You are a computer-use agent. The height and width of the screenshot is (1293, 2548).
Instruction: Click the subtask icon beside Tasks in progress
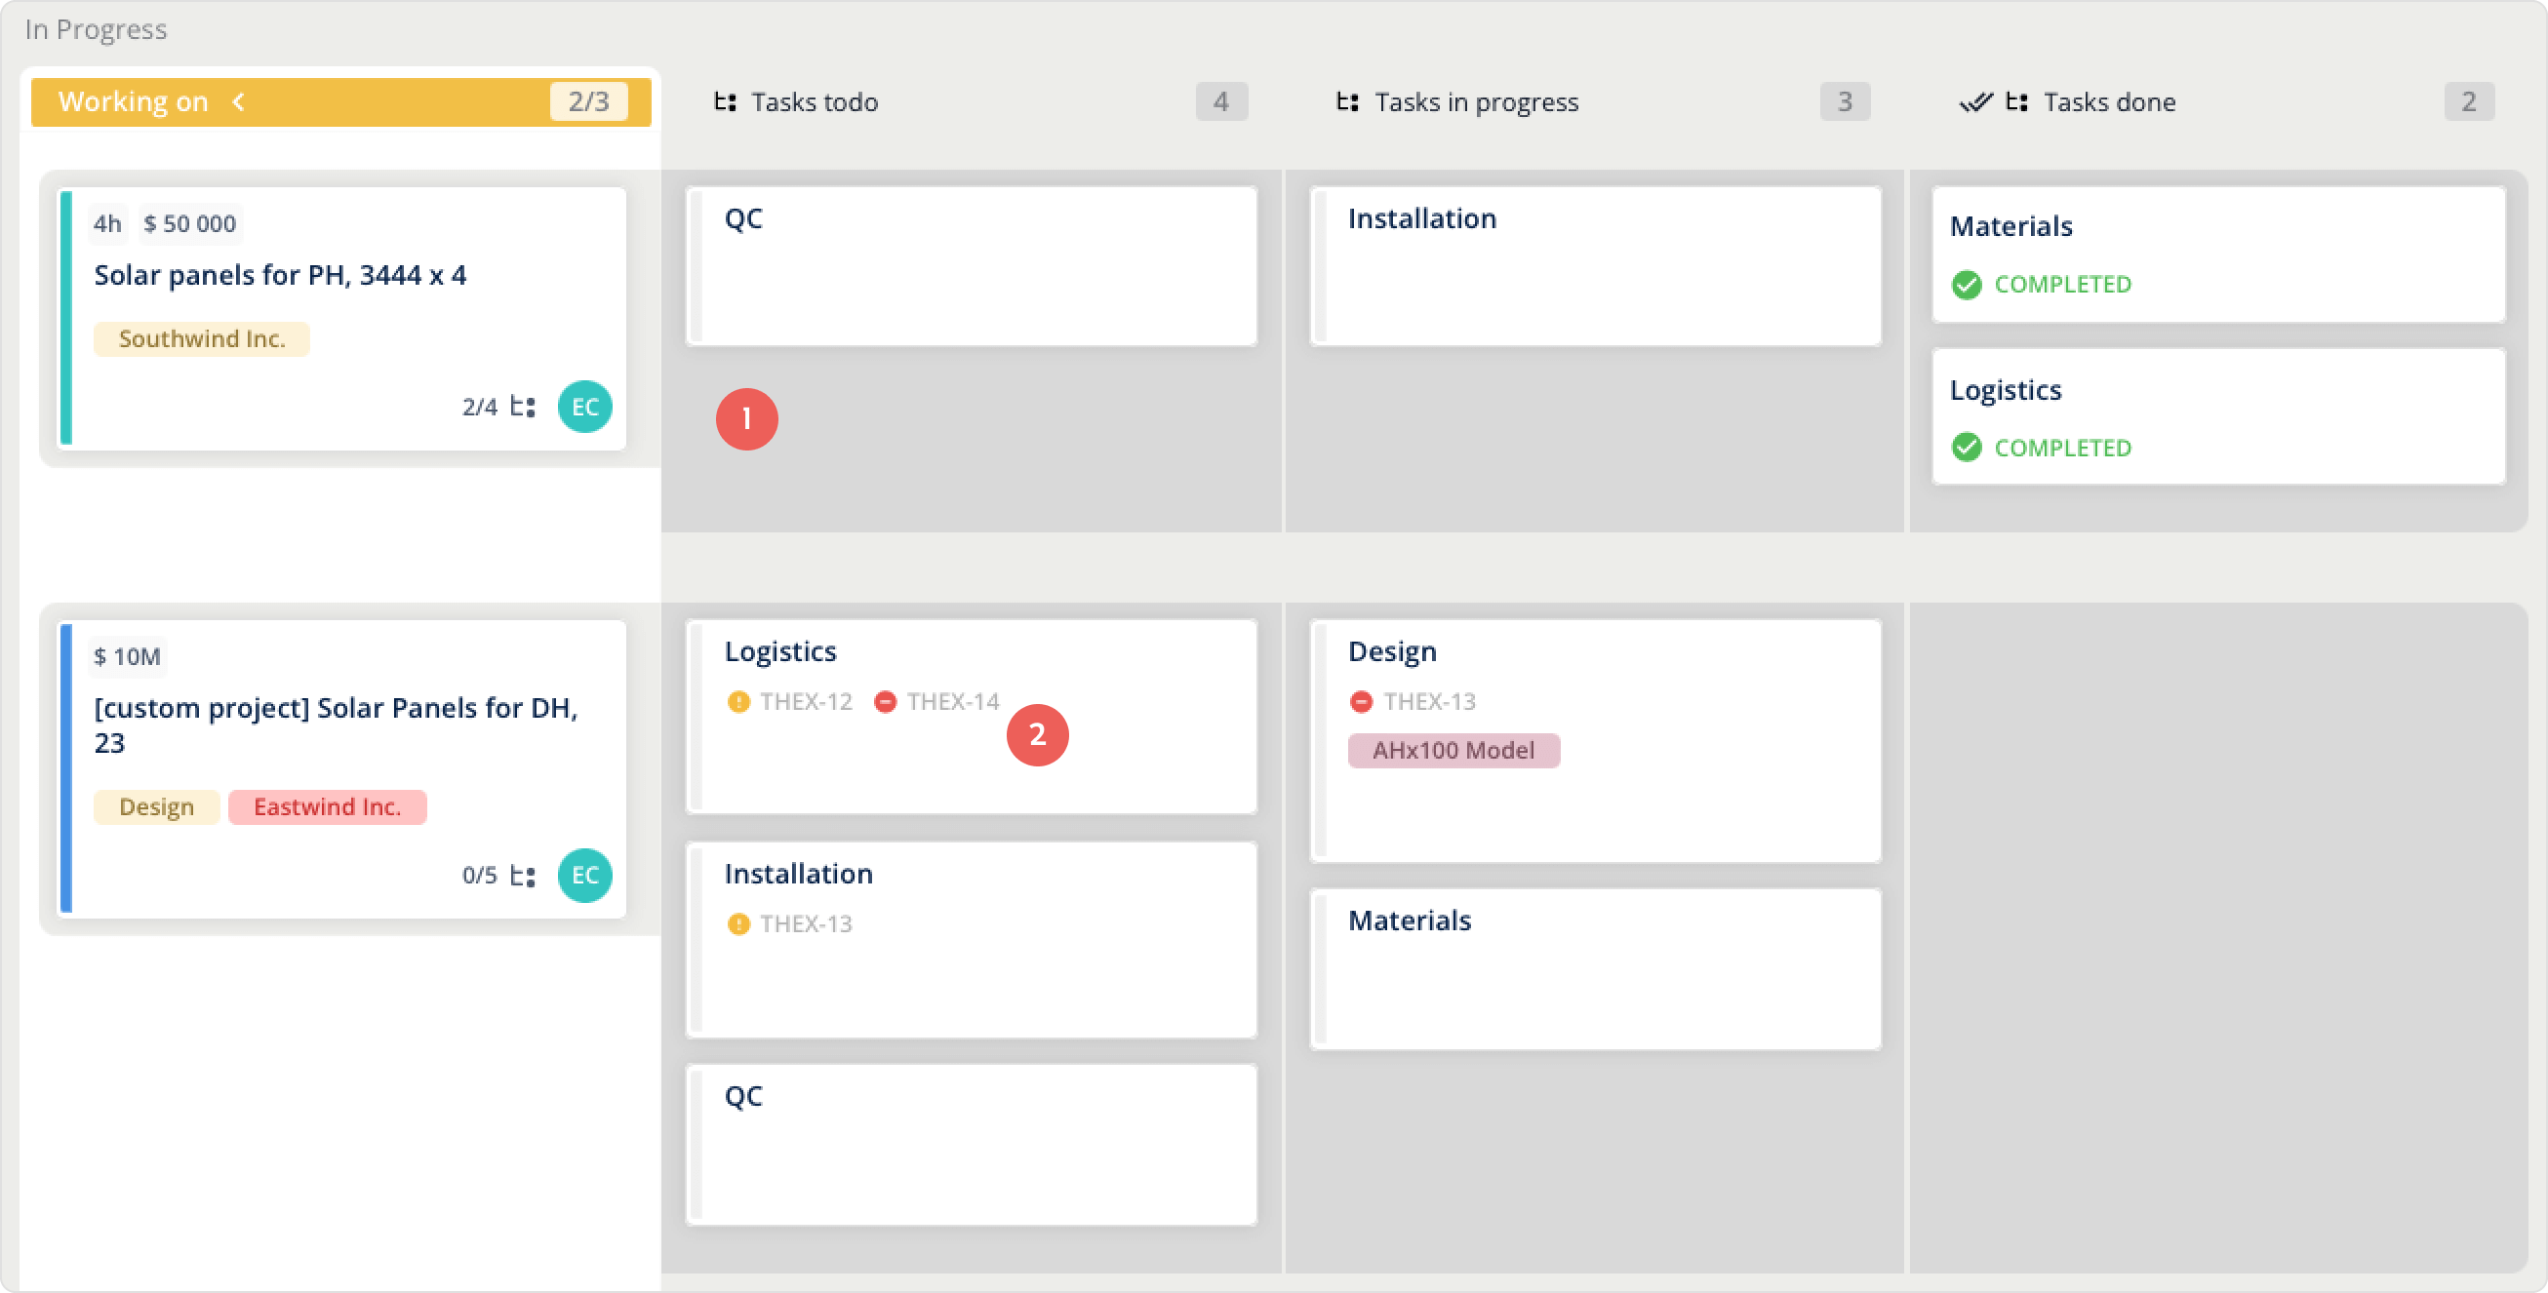pyautogui.click(x=1347, y=101)
